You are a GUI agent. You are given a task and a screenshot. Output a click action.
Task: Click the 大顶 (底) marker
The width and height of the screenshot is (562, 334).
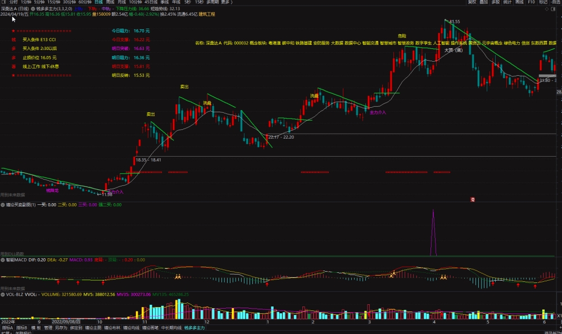454,50
